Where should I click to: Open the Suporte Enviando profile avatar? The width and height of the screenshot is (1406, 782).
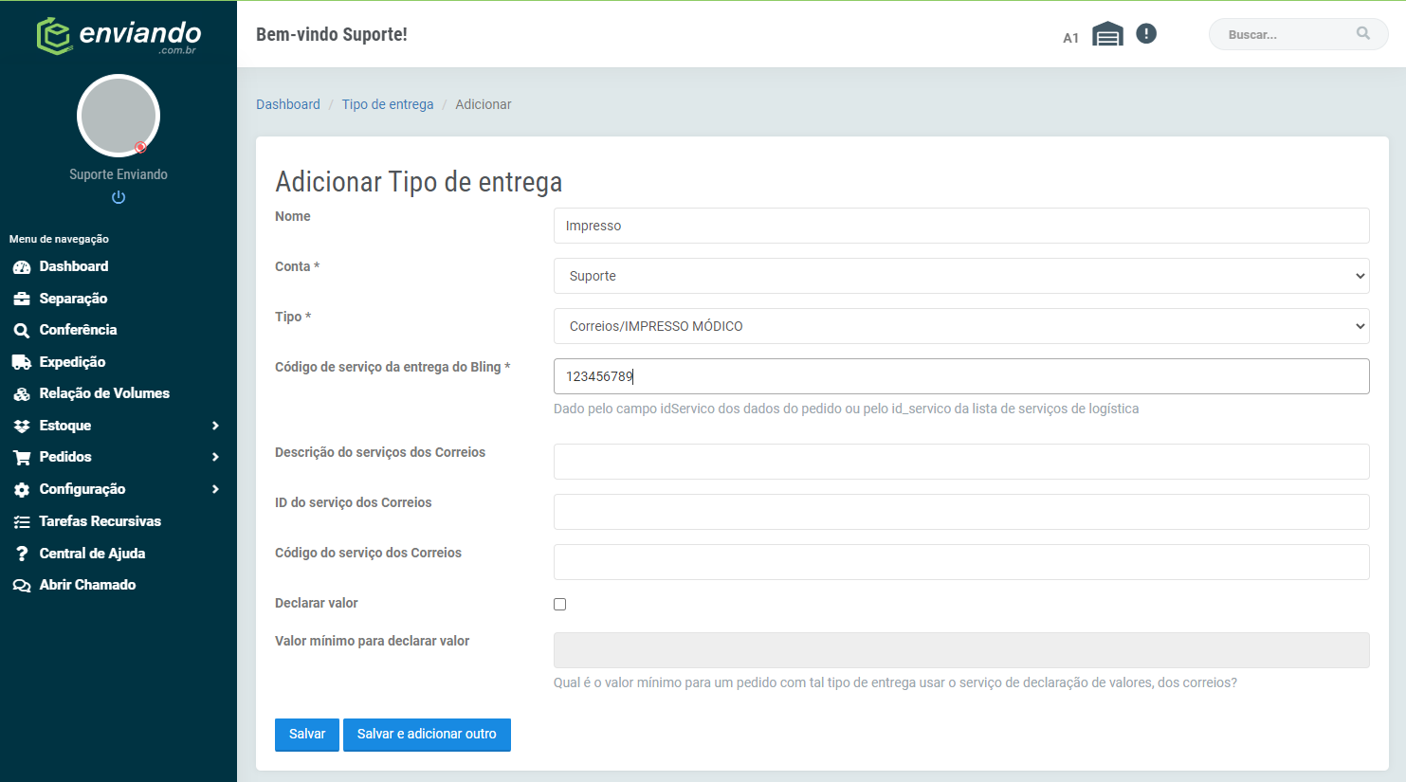click(119, 116)
